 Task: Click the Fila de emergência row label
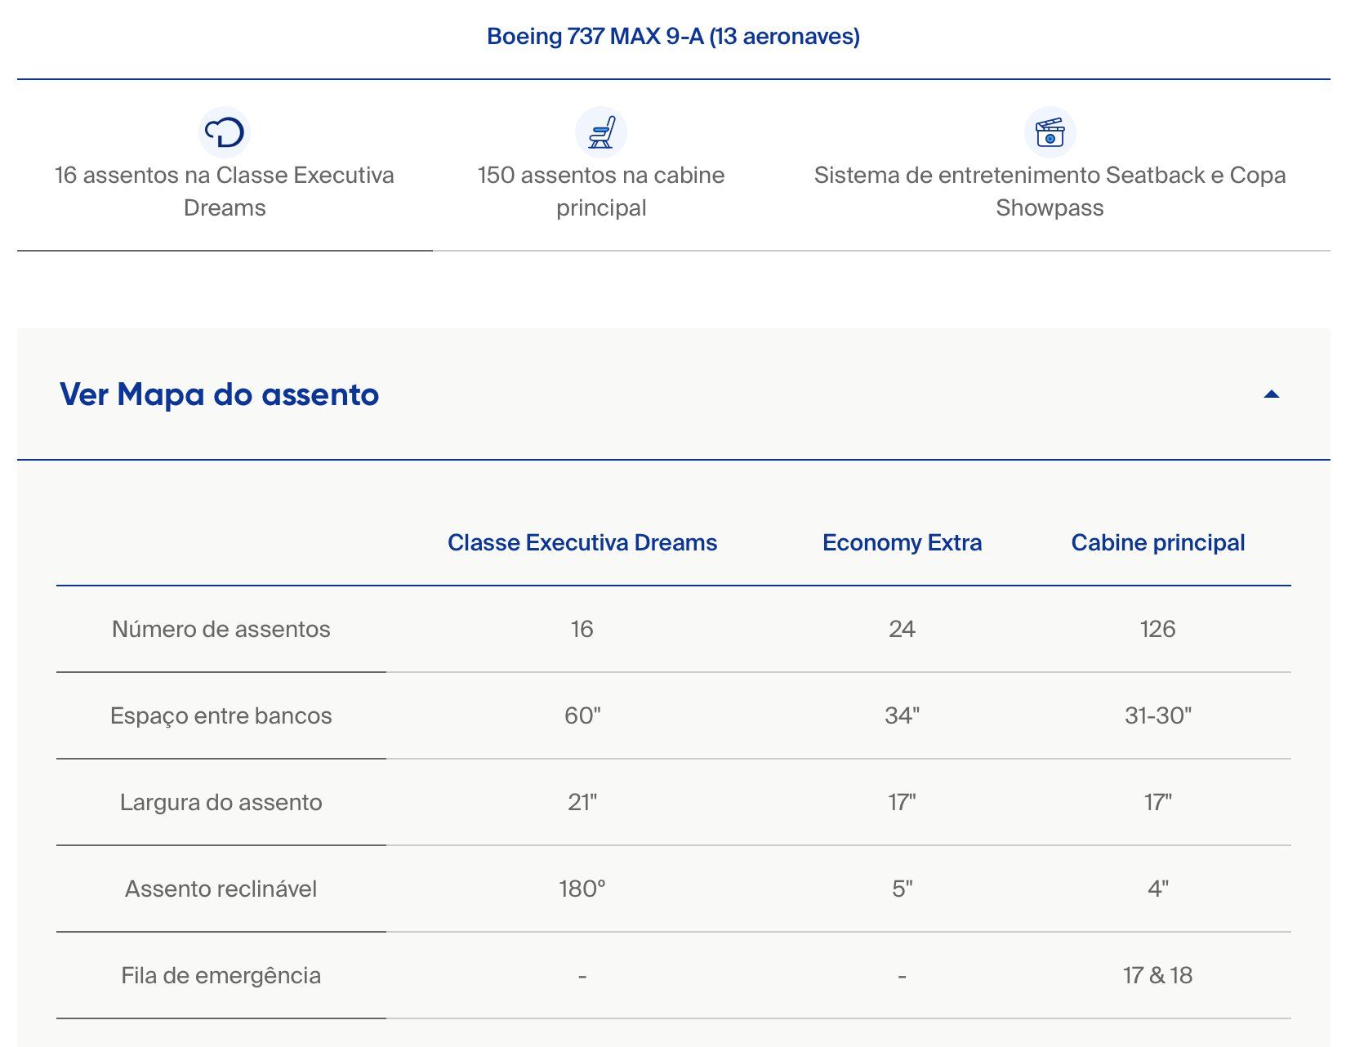coord(221,976)
